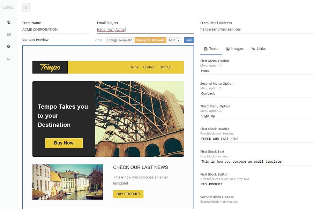This screenshot has width=314, height=209.
Task: Click the First Block Header text field
Action: [x=257, y=139]
